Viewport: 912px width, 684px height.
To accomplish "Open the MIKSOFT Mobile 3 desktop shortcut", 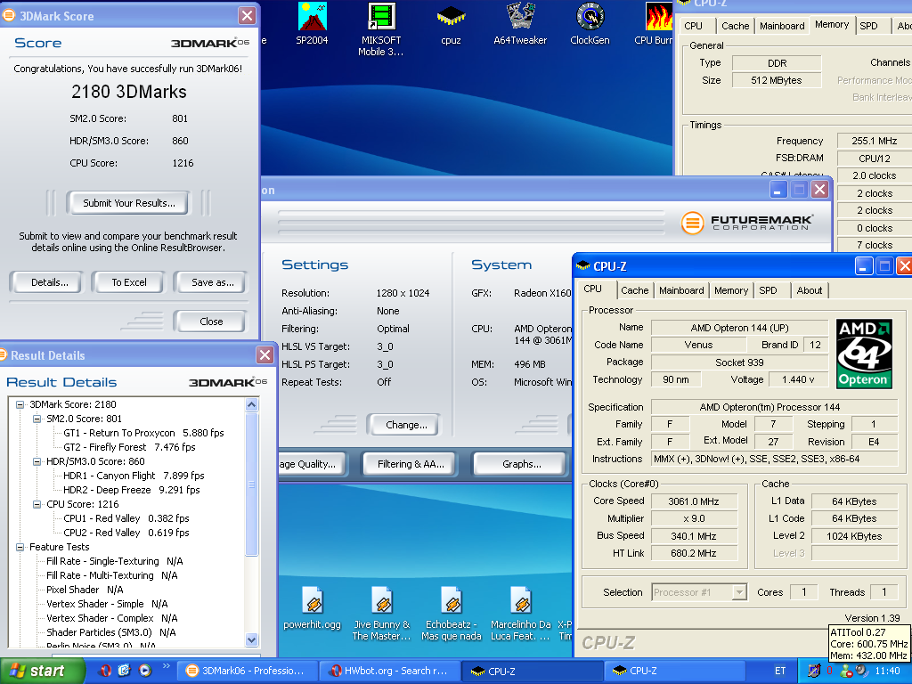I will pos(381,28).
